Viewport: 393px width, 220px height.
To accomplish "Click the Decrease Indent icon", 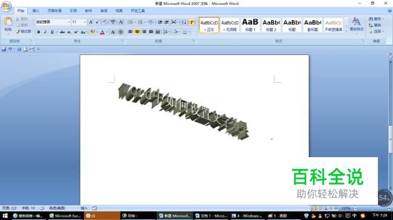I will pyautogui.click(x=160, y=22).
